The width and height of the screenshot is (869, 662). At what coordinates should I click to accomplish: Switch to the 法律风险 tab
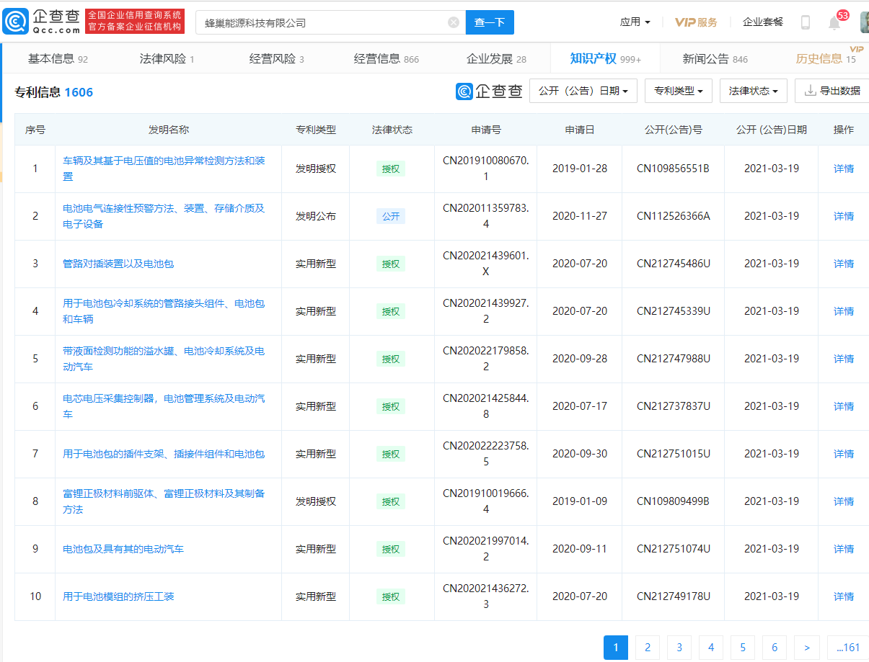point(167,59)
